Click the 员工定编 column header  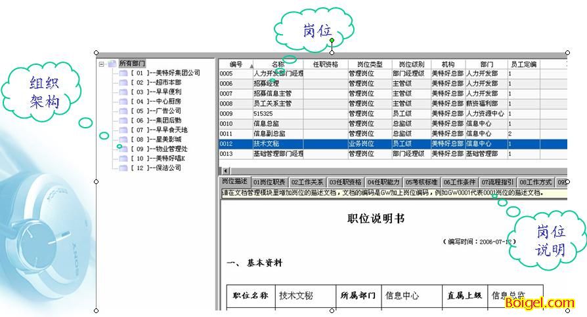click(x=524, y=64)
